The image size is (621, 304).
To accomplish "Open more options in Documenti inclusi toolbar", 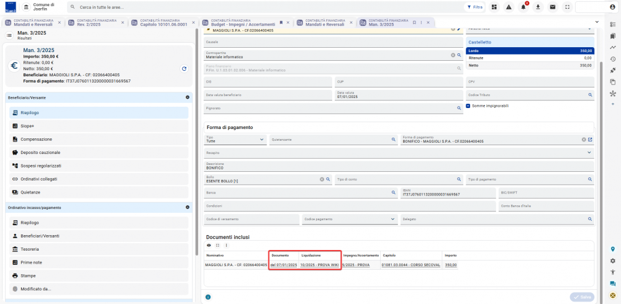I will click(226, 246).
